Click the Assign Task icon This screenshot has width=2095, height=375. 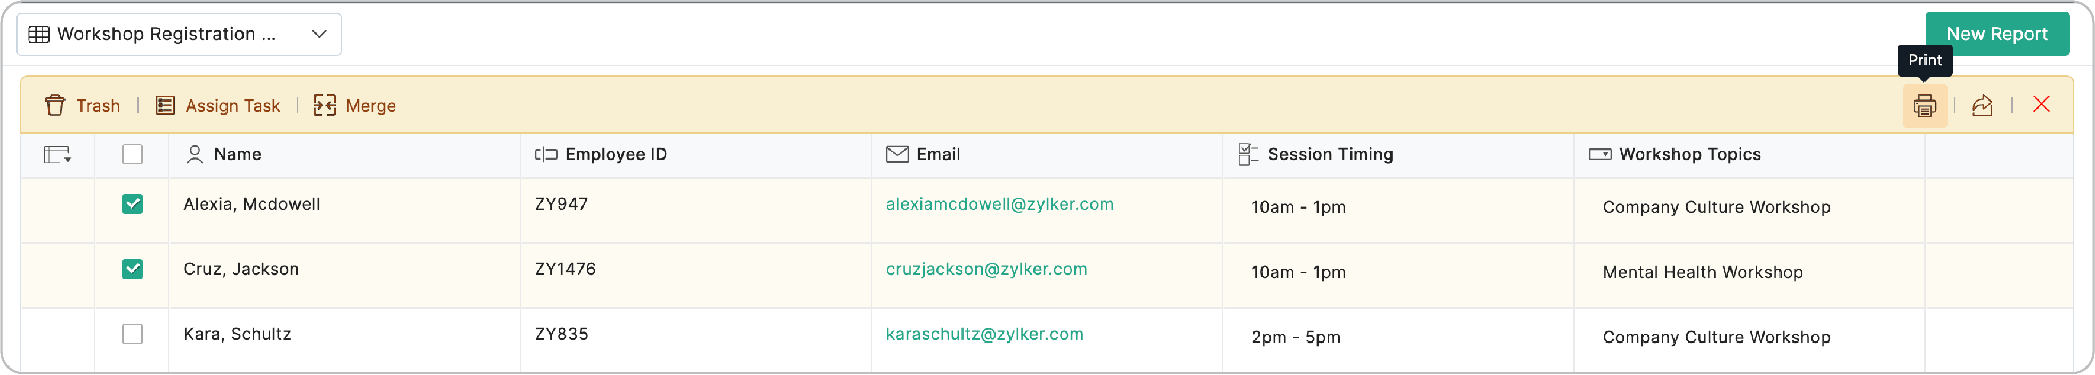coord(165,105)
